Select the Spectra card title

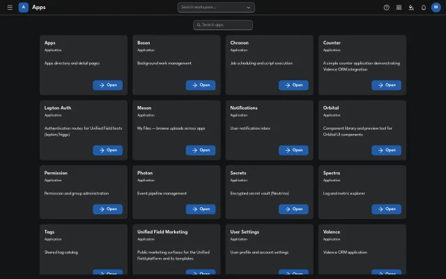click(x=332, y=173)
